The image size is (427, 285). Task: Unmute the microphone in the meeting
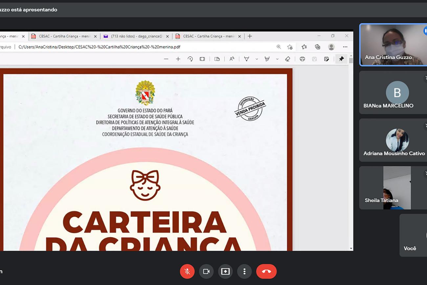coord(187,272)
